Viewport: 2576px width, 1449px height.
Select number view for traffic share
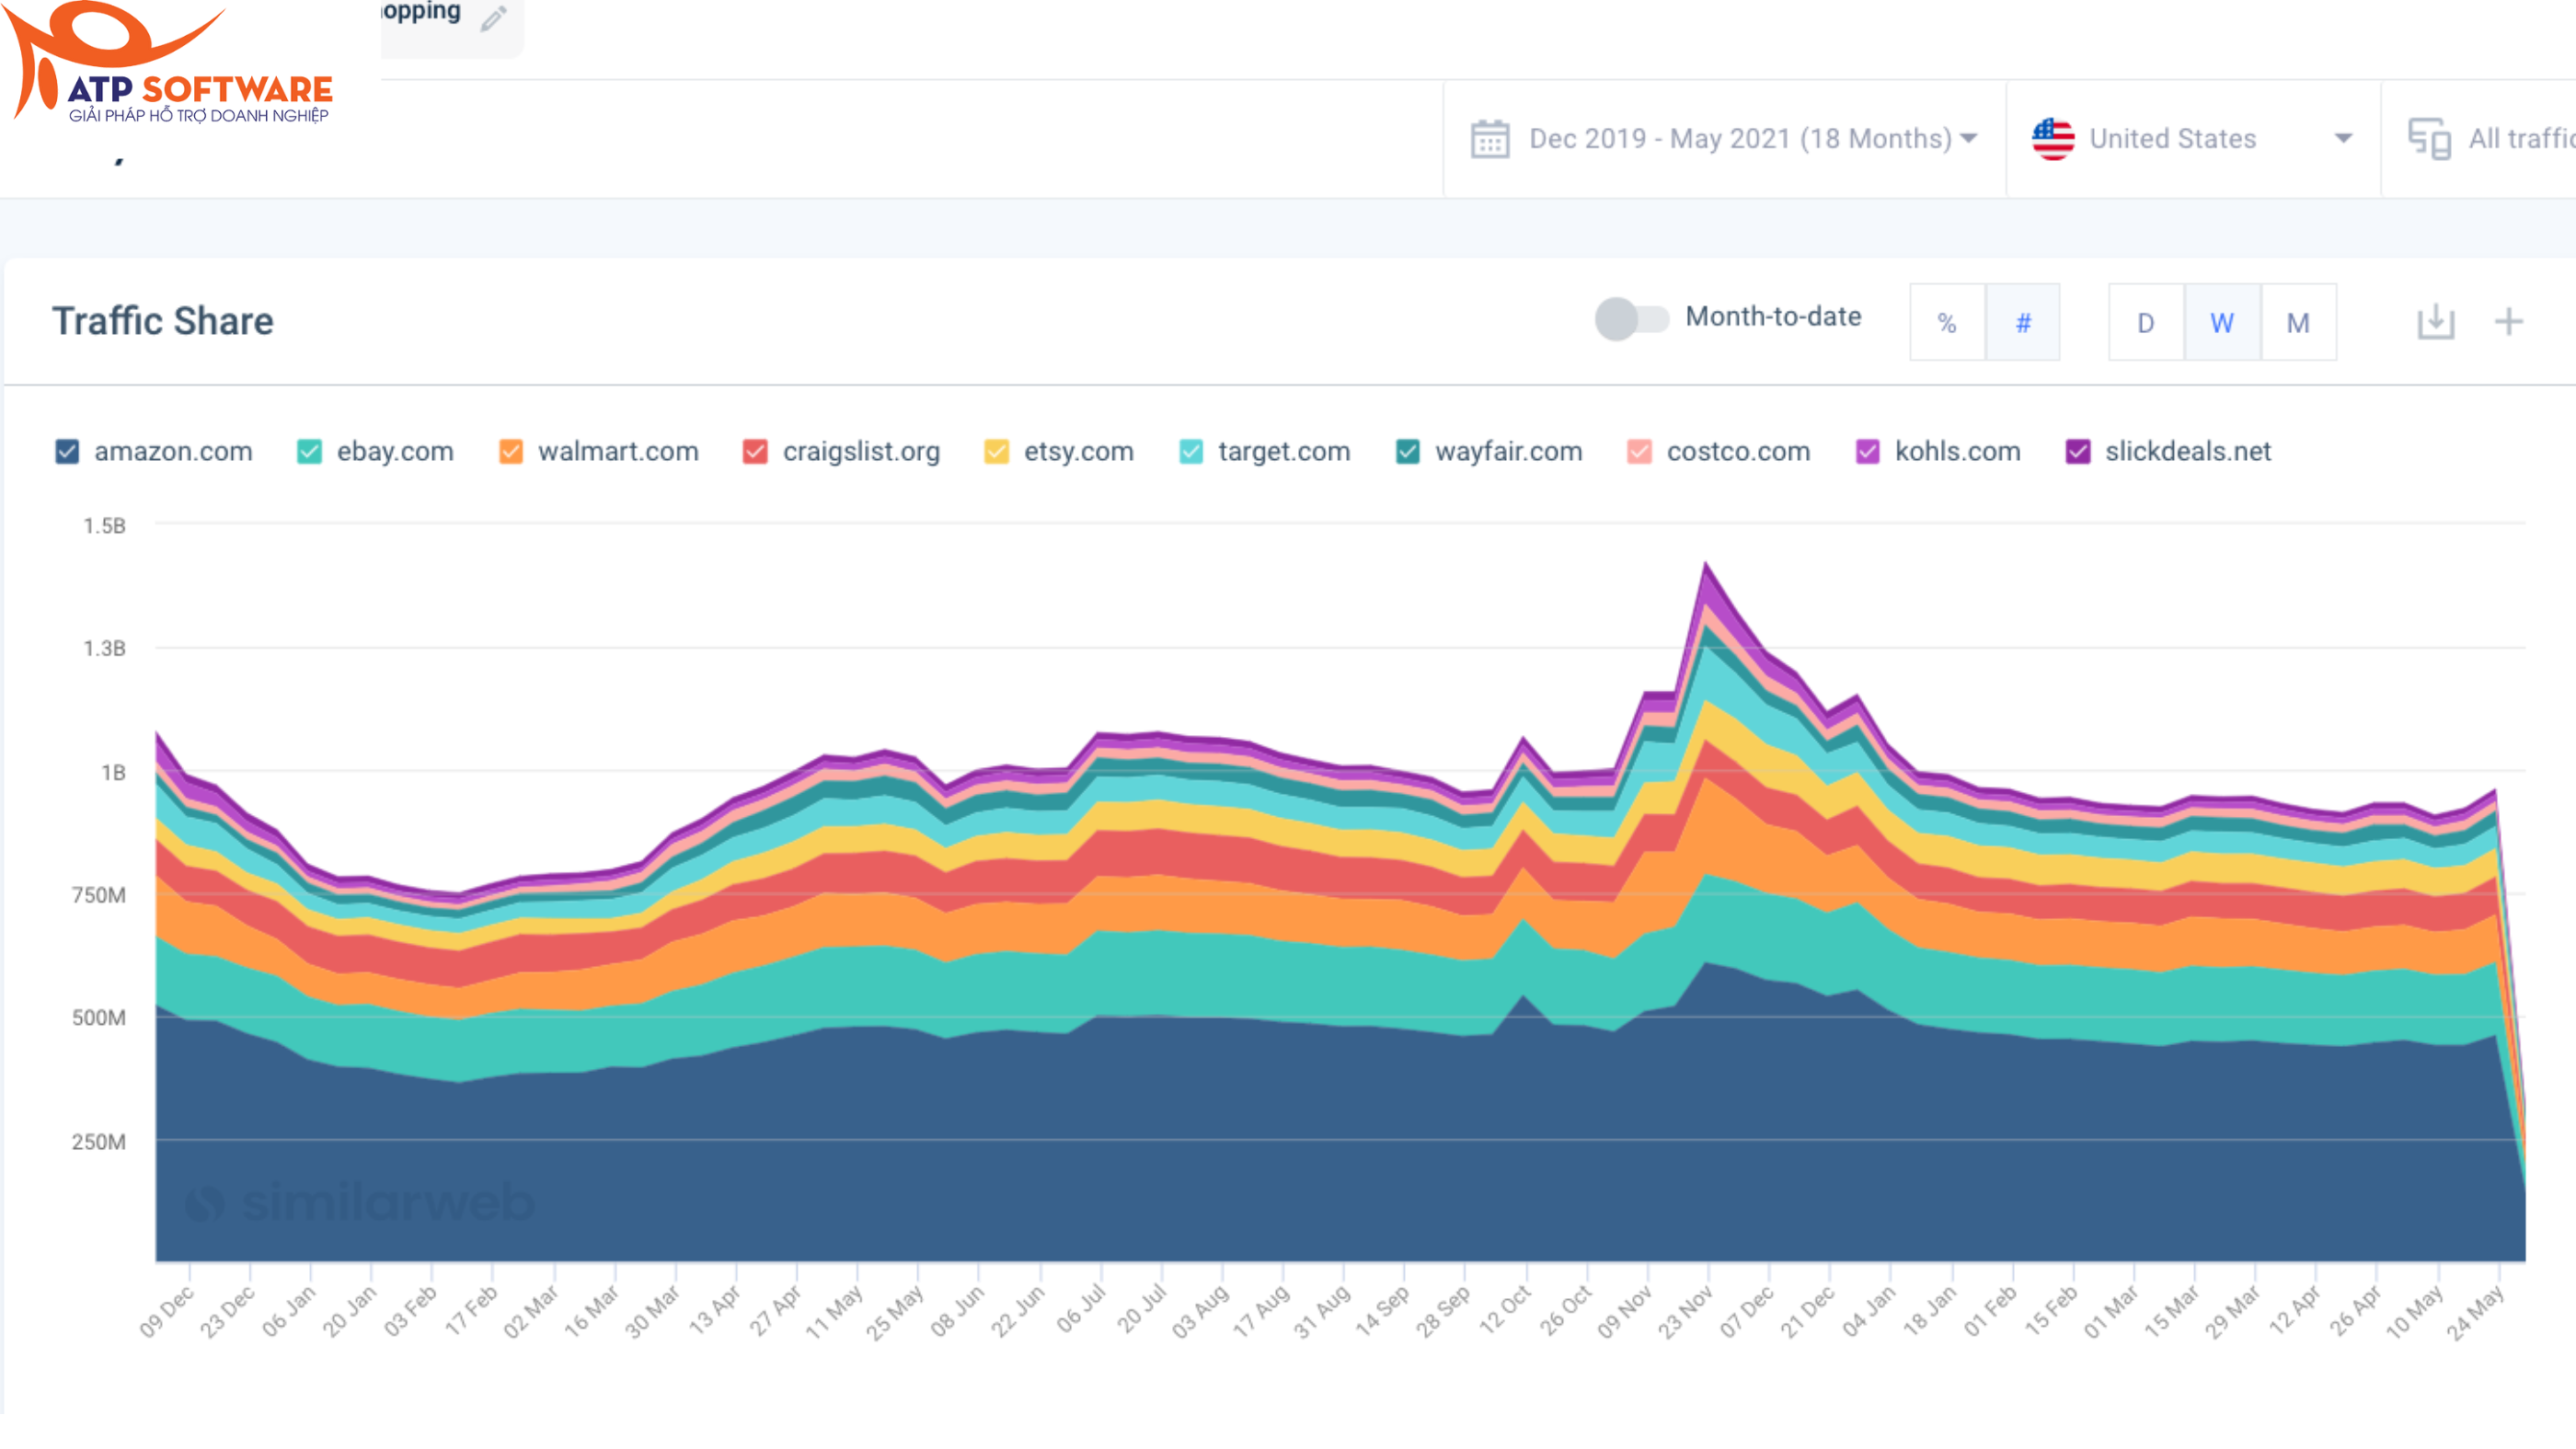point(2023,322)
